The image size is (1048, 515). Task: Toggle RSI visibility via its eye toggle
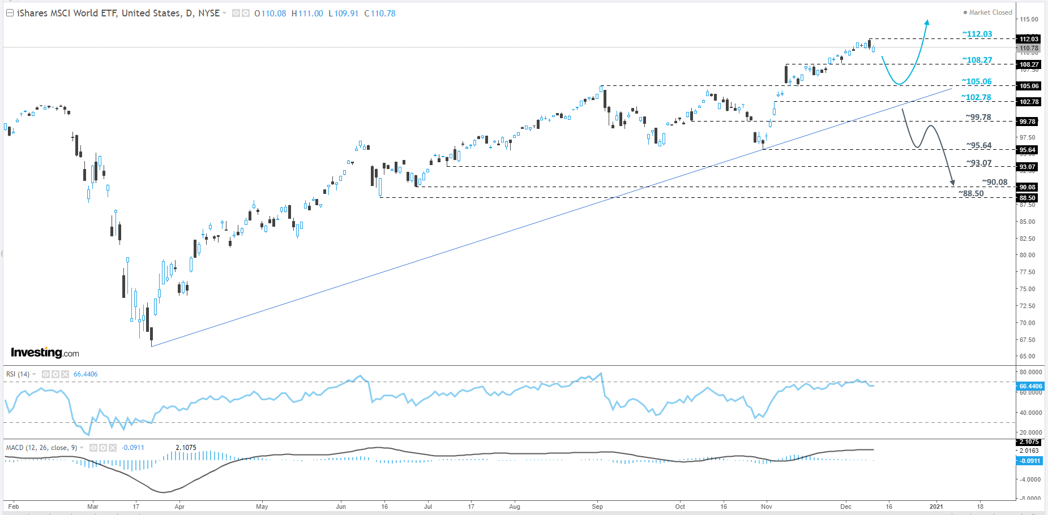[x=46, y=374]
